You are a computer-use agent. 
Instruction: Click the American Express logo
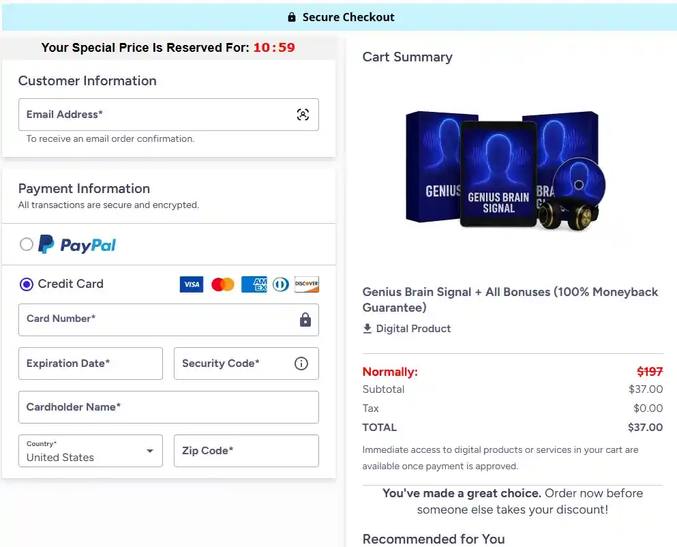254,284
